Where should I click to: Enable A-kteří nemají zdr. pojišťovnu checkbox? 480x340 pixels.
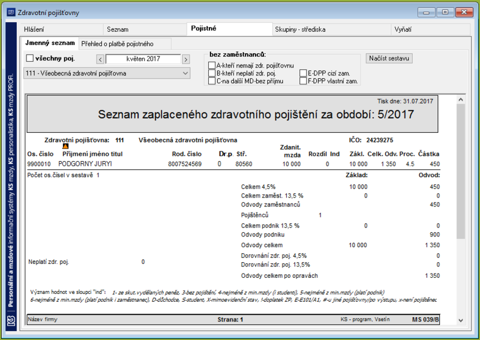[x=212, y=65]
